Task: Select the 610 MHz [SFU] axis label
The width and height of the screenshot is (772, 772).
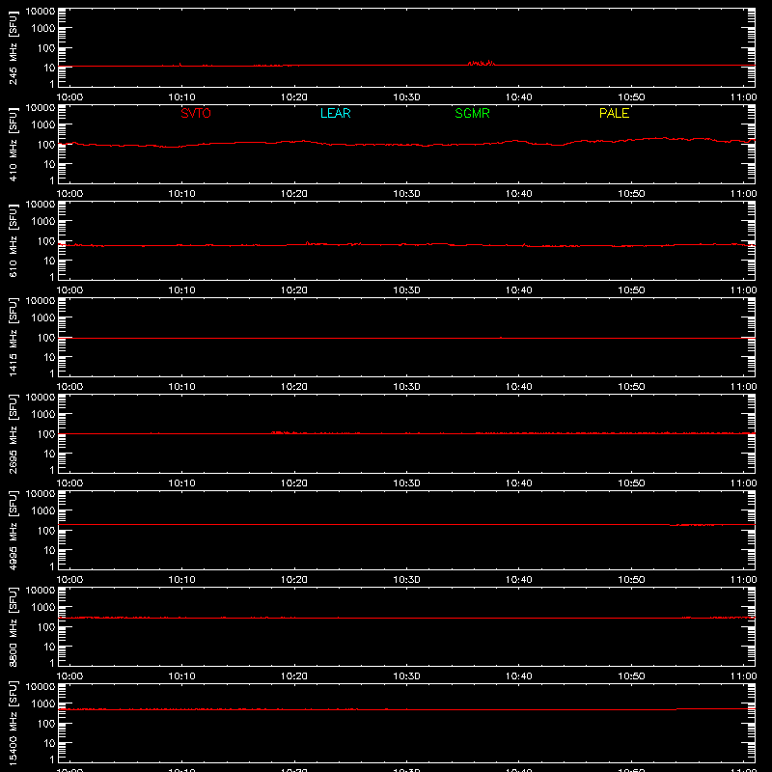Action: 14,240
